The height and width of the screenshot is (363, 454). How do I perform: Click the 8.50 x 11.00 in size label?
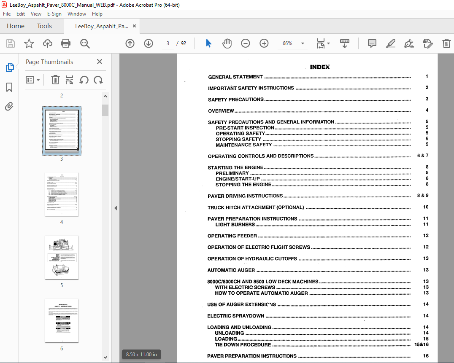(141, 354)
